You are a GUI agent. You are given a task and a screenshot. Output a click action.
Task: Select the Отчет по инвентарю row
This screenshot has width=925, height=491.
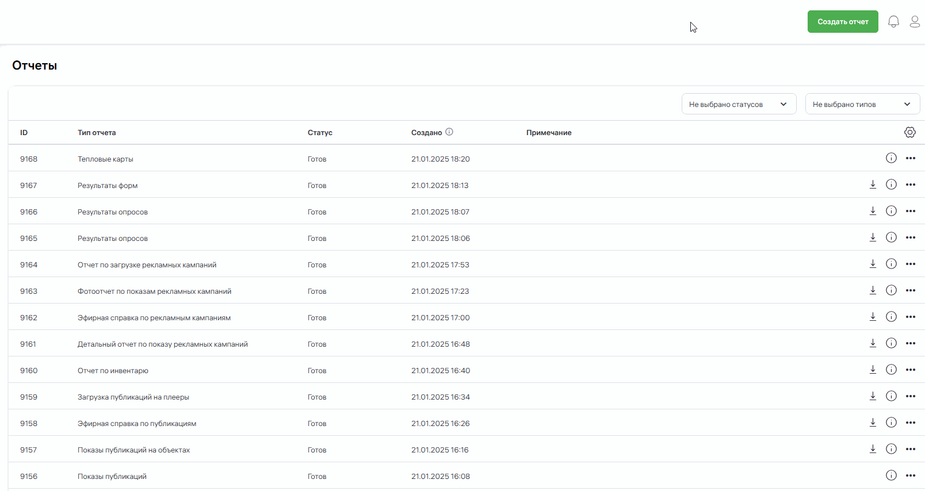113,371
